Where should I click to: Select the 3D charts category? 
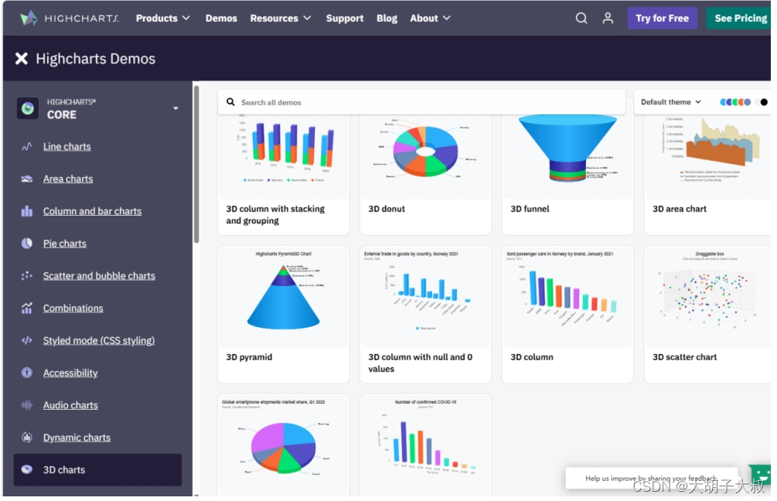point(97,470)
